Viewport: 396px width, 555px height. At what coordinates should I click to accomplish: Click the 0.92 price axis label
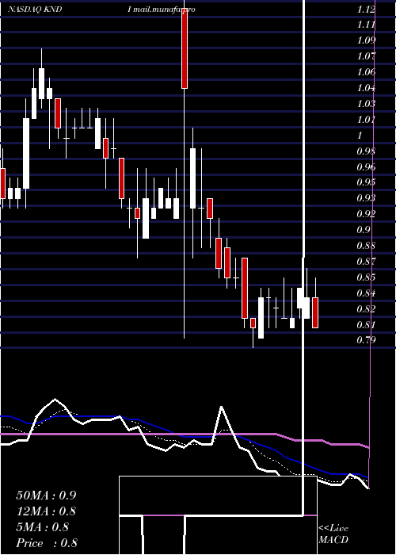366,214
